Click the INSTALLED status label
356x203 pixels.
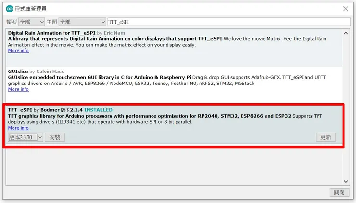point(98,110)
